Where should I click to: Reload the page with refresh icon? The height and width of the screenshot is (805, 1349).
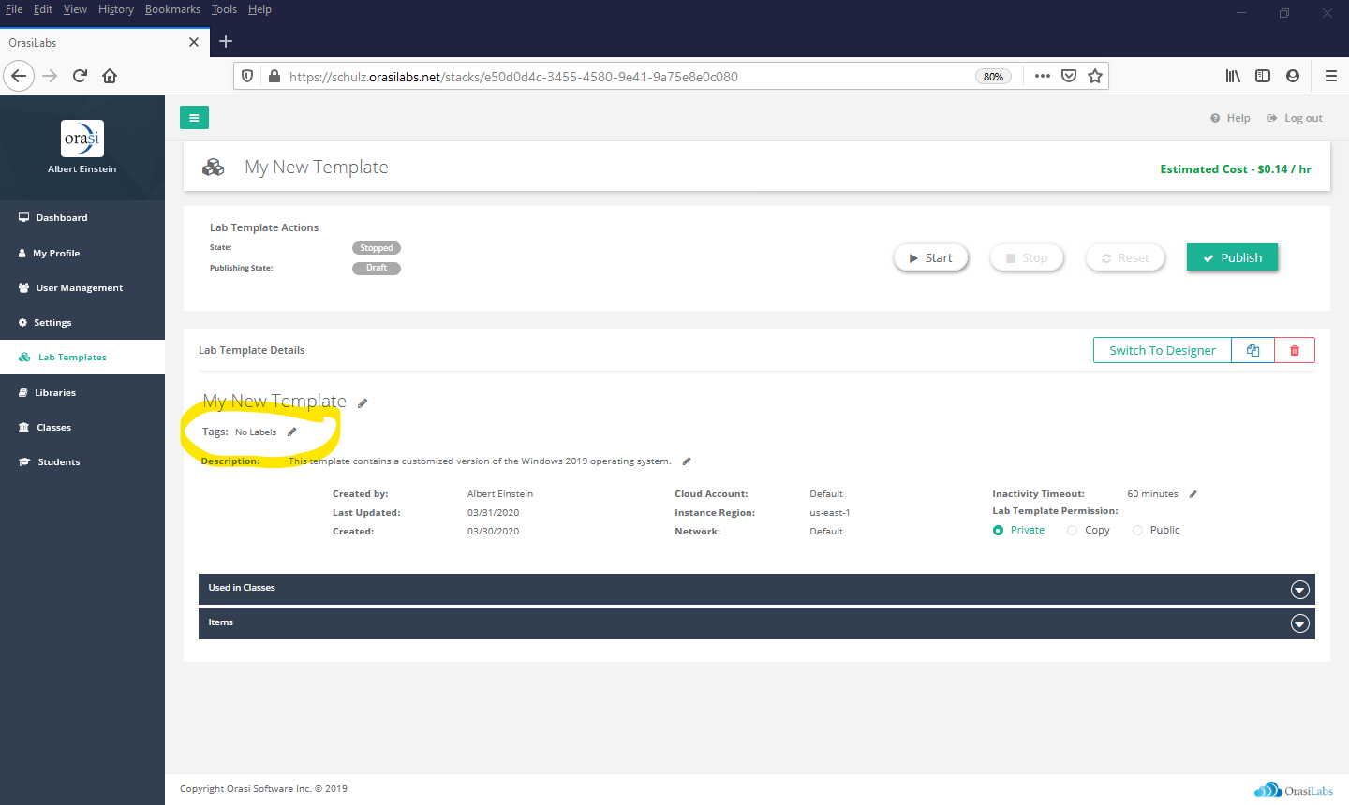tap(80, 76)
